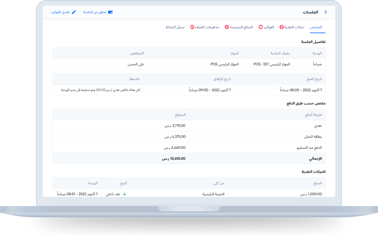378x238 pixels.
Task: Click the session note about cash surplus
Action: pyautogui.click(x=100, y=90)
